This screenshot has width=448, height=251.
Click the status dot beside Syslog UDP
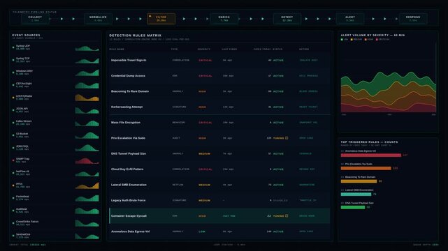(x=13, y=47)
